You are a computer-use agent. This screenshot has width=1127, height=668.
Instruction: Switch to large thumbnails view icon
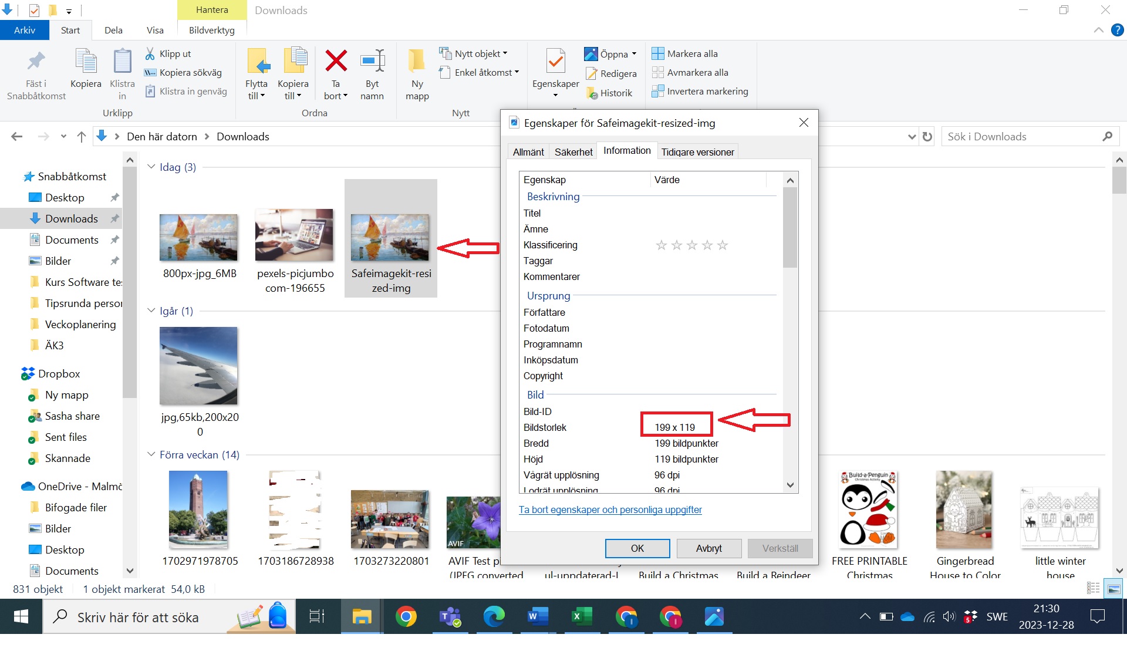pos(1113,588)
